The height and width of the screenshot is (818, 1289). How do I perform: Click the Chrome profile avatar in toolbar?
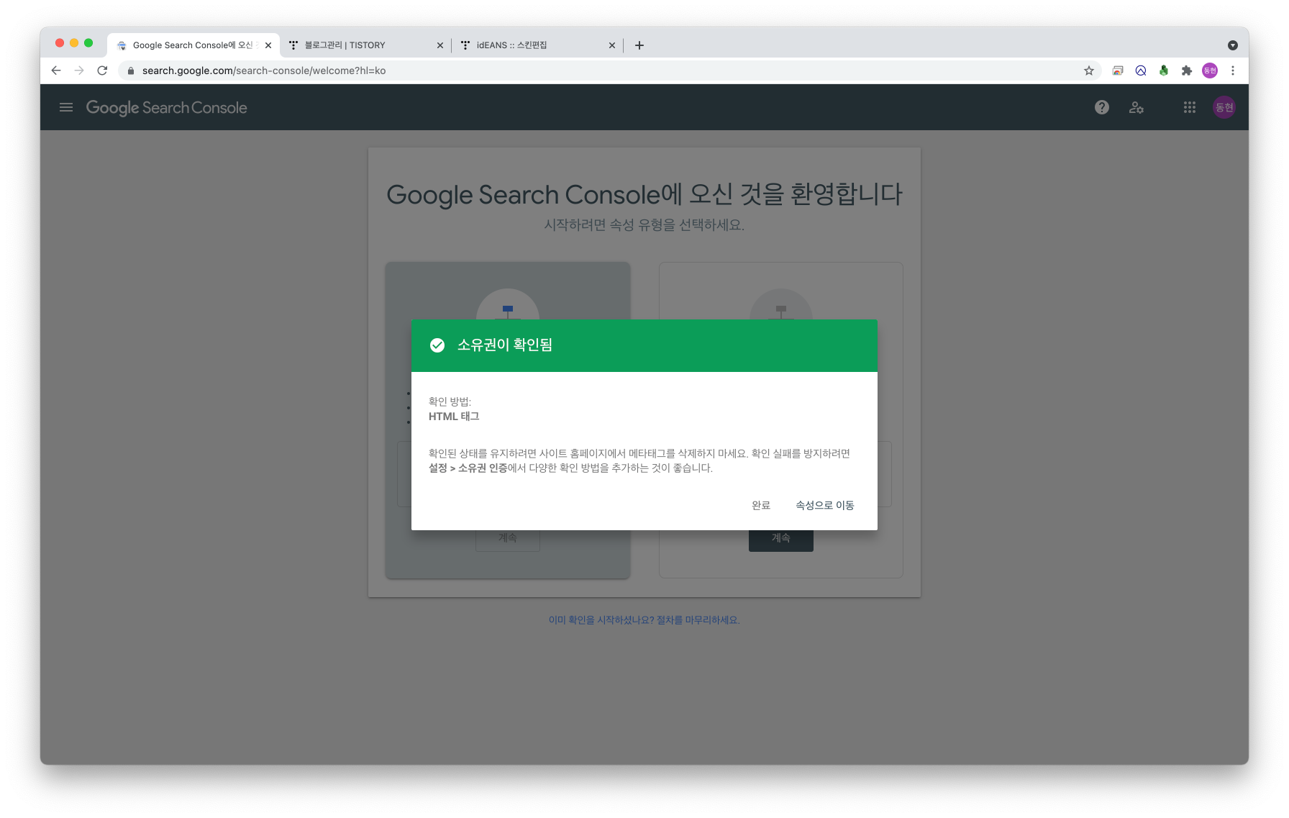(x=1209, y=71)
